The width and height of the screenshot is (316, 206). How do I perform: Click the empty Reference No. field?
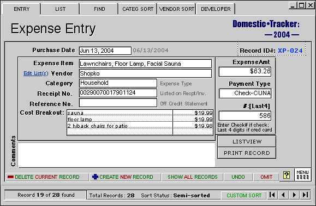(118, 103)
